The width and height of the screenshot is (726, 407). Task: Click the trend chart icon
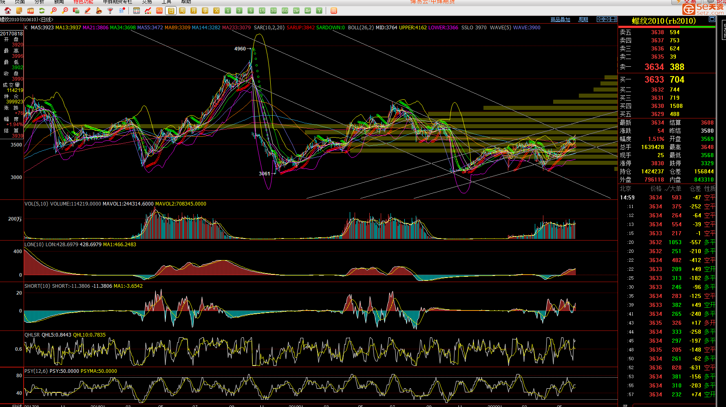click(x=148, y=11)
